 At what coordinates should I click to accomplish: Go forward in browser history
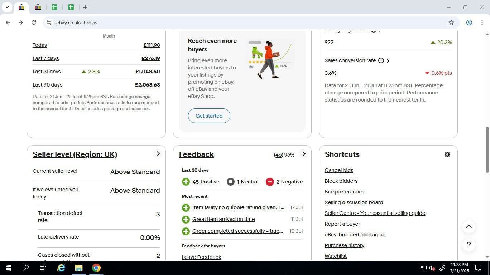(x=21, y=23)
